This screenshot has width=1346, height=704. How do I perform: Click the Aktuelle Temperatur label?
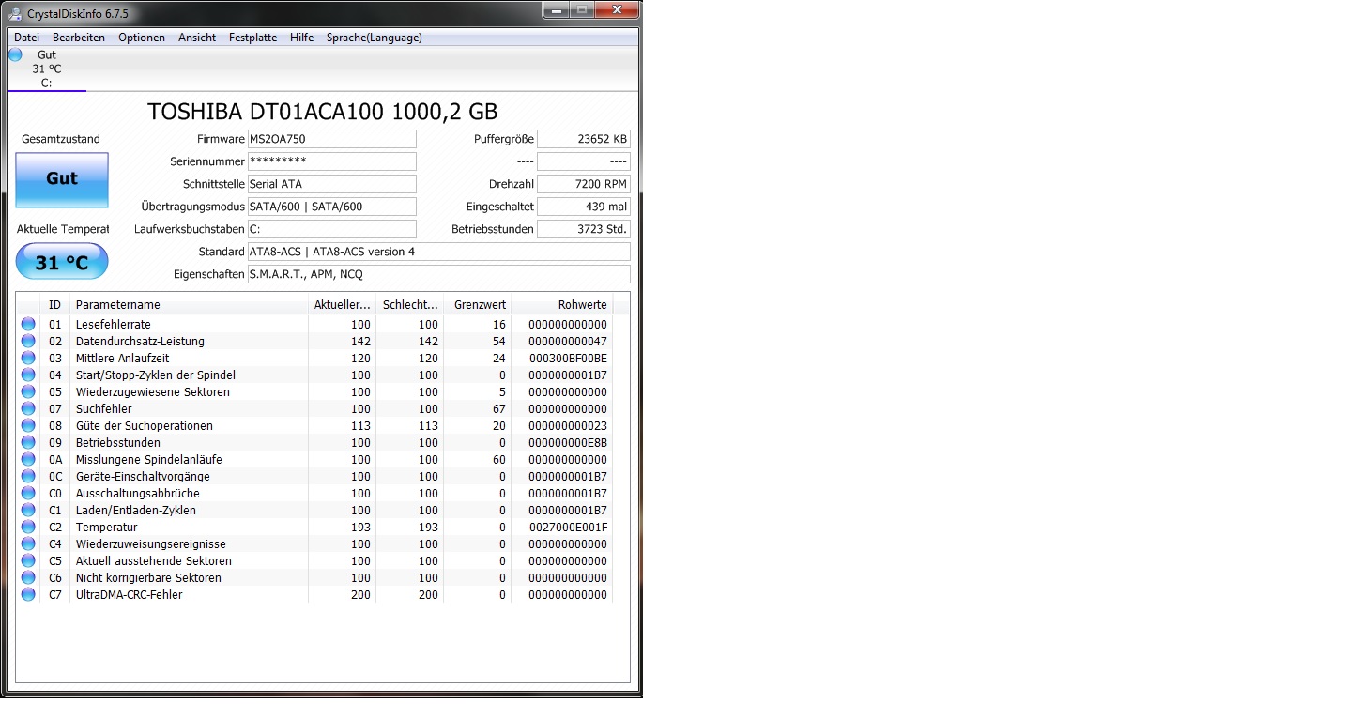pos(63,229)
